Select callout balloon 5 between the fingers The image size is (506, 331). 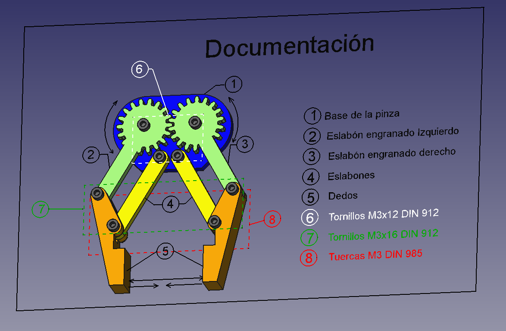(165, 251)
